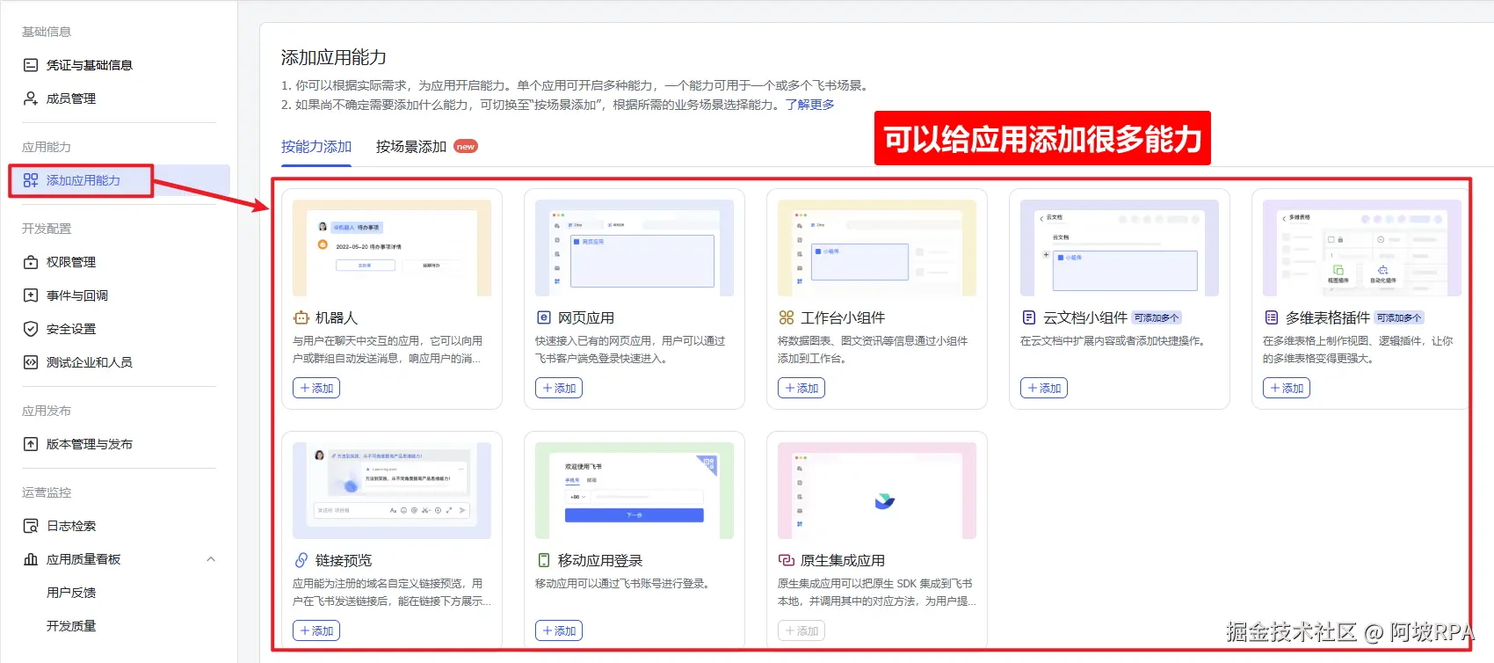Click the 成员管理 person icon
Image resolution: width=1494 pixels, height=663 pixels.
[x=31, y=98]
